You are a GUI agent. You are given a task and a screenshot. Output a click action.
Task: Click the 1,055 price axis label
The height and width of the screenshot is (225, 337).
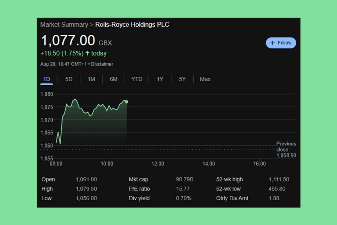[x=47, y=158]
